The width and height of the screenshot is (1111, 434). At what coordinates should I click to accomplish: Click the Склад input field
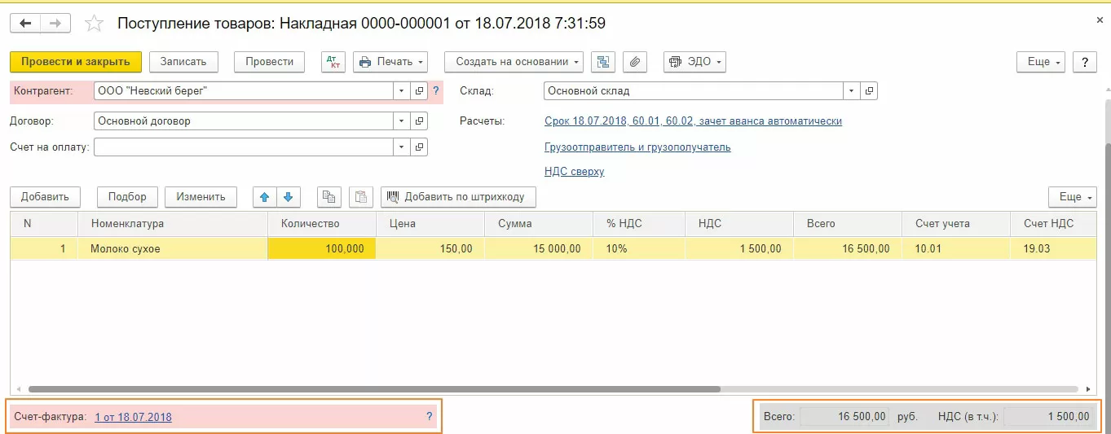coord(693,91)
